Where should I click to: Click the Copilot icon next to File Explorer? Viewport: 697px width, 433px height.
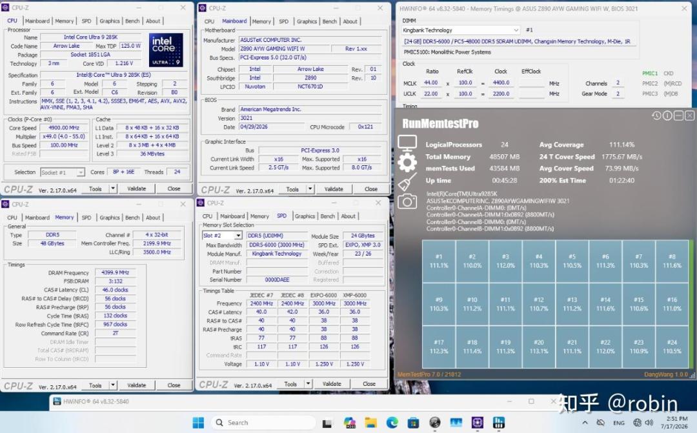pyautogui.click(x=349, y=422)
